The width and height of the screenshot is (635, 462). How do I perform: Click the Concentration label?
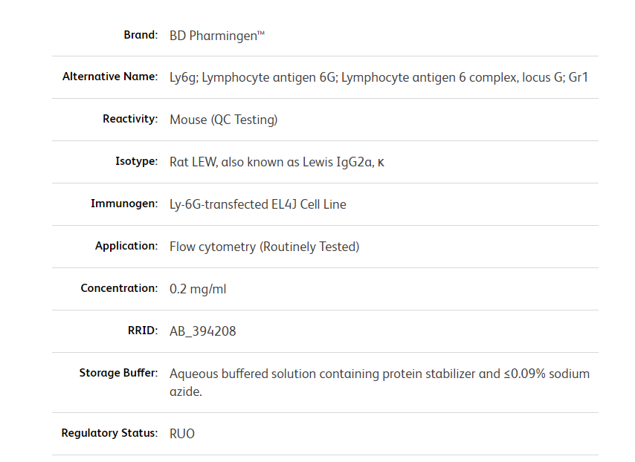[x=119, y=289]
